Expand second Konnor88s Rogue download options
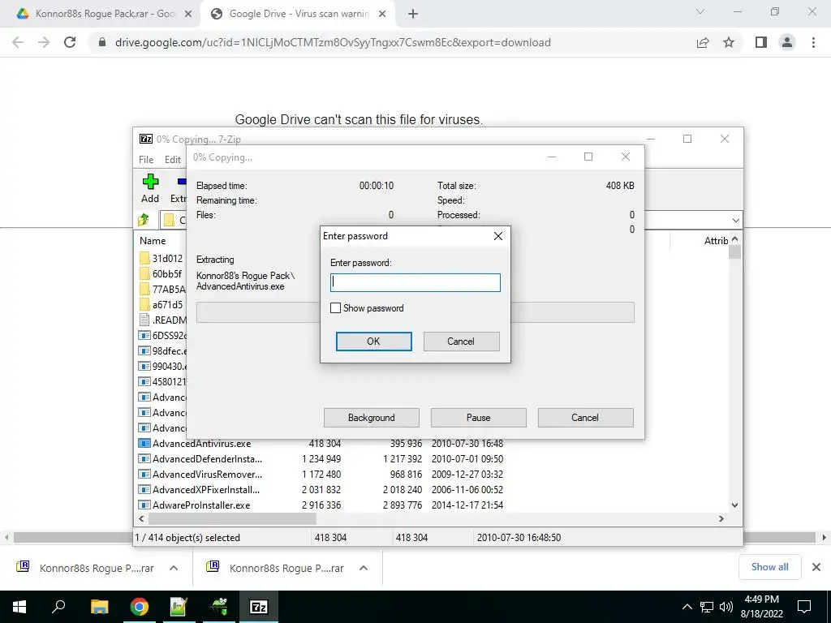The height and width of the screenshot is (623, 831). click(x=363, y=568)
